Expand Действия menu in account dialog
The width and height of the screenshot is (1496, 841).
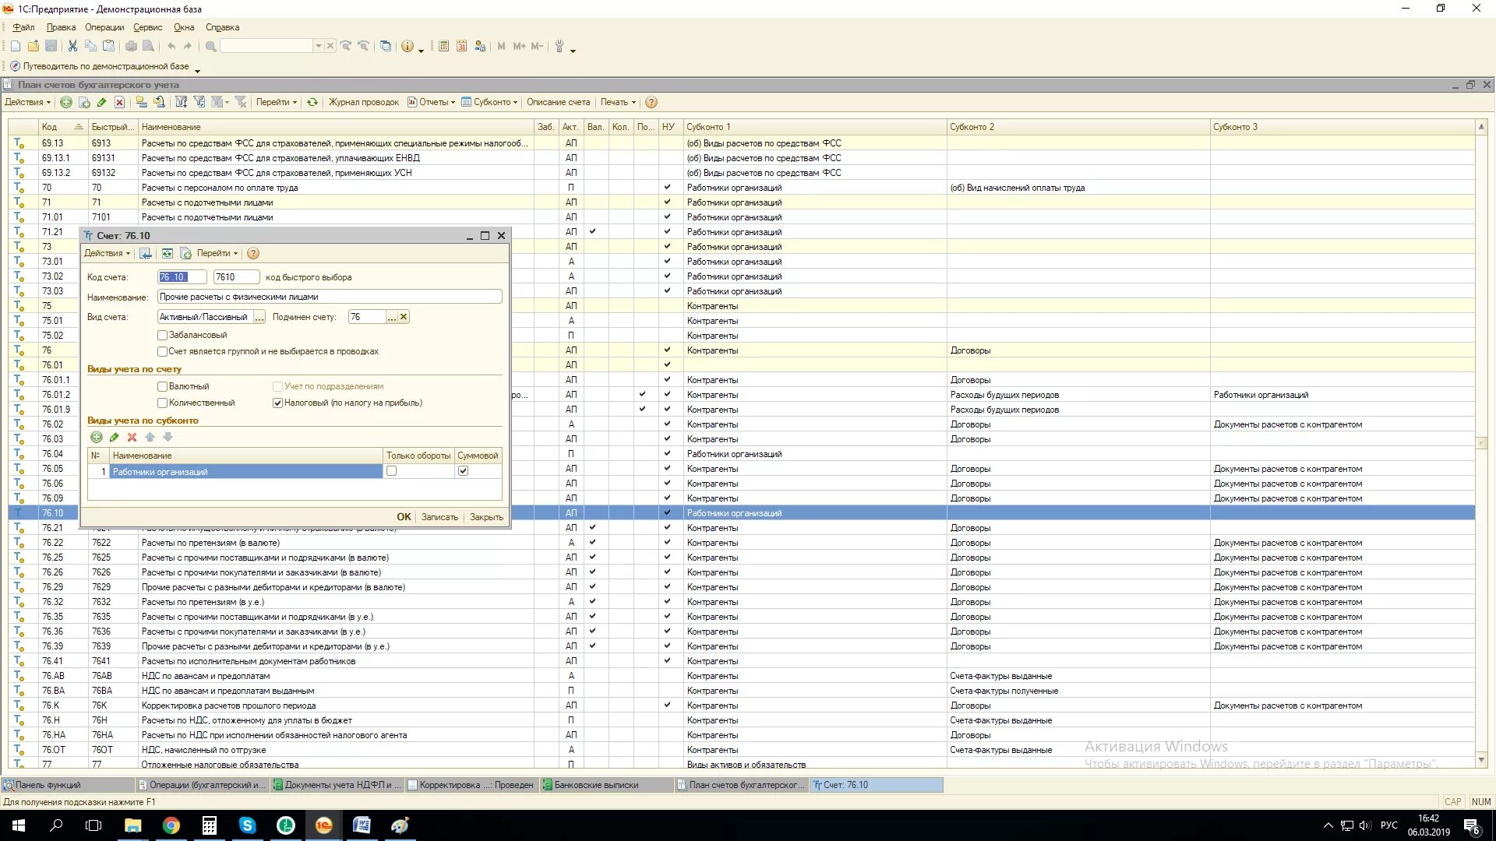[x=107, y=253]
